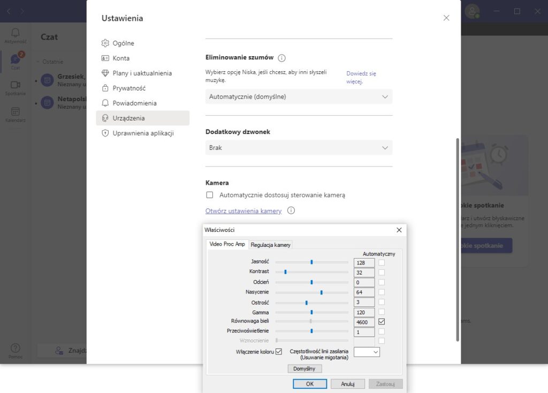Select Prywatność settings category
The height and width of the screenshot is (393, 548).
[142, 88]
